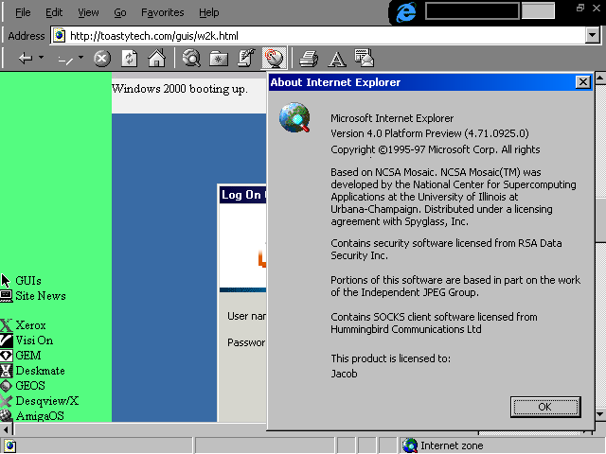Image resolution: width=606 pixels, height=454 pixels.
Task: Open the Favorites menu
Action: 162,12
